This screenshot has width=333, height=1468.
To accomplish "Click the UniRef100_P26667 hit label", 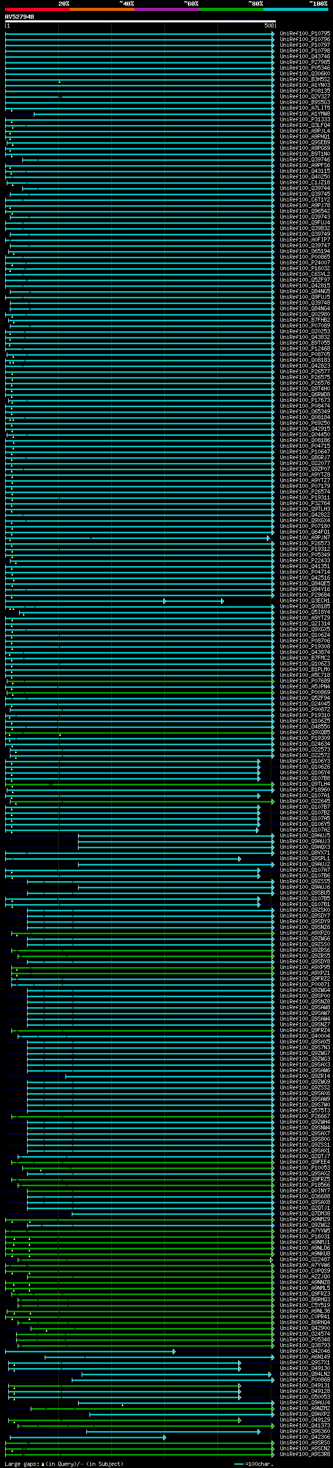I will tap(305, 1116).
